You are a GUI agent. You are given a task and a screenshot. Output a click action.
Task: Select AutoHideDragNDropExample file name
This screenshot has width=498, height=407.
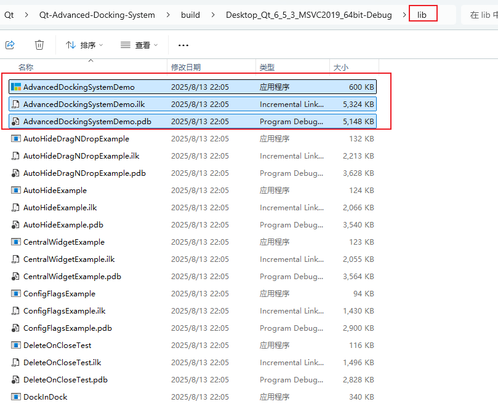(76, 138)
